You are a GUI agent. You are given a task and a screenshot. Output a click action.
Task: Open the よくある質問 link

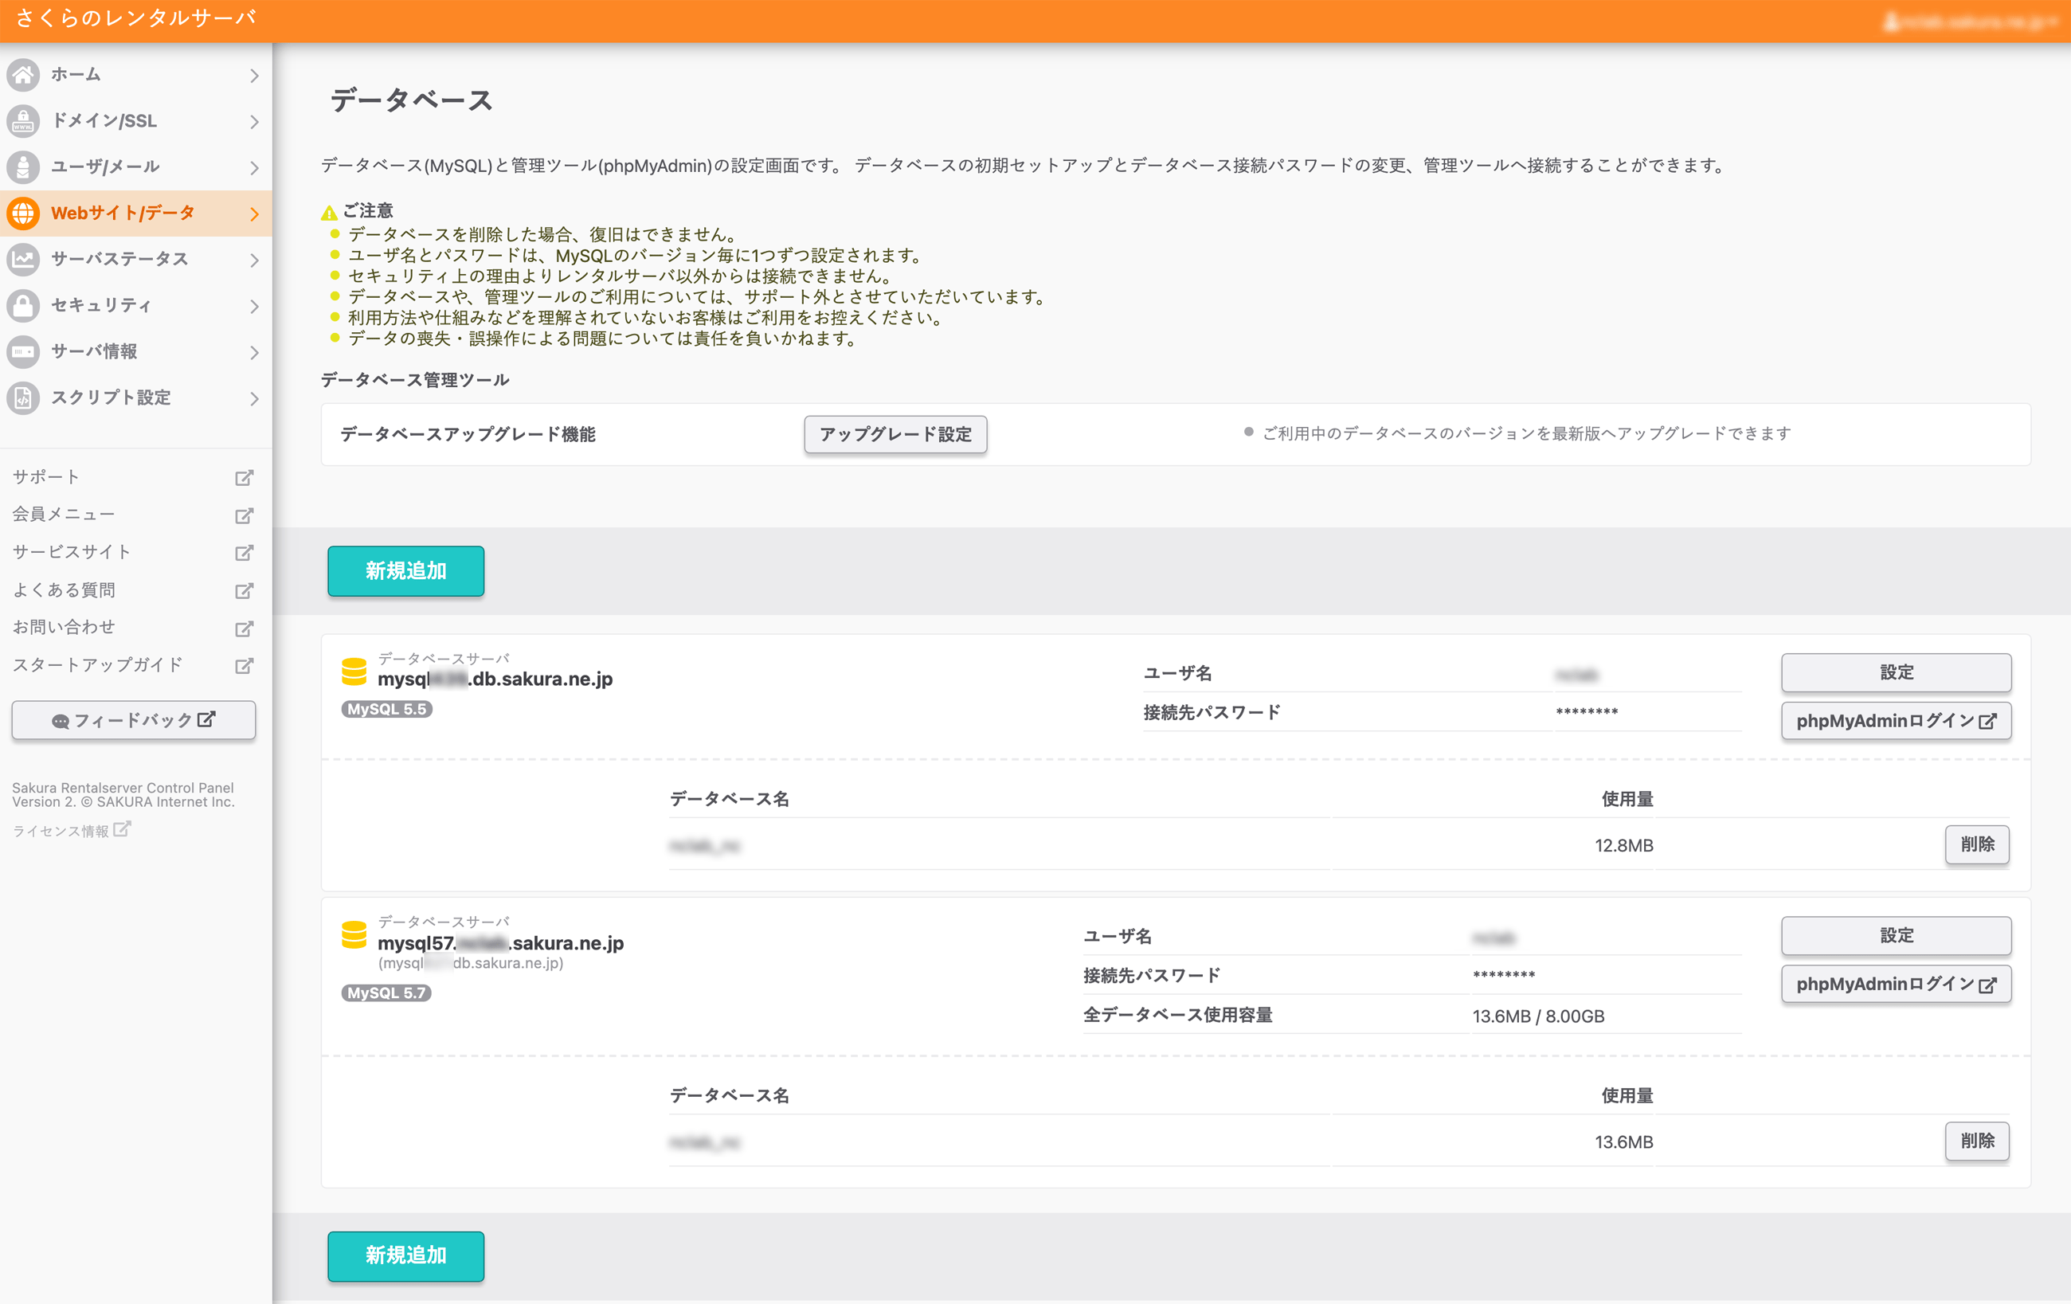click(64, 589)
